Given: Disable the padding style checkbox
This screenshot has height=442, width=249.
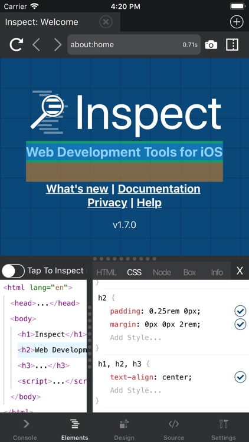Looking at the screenshot, I should pos(240,311).
